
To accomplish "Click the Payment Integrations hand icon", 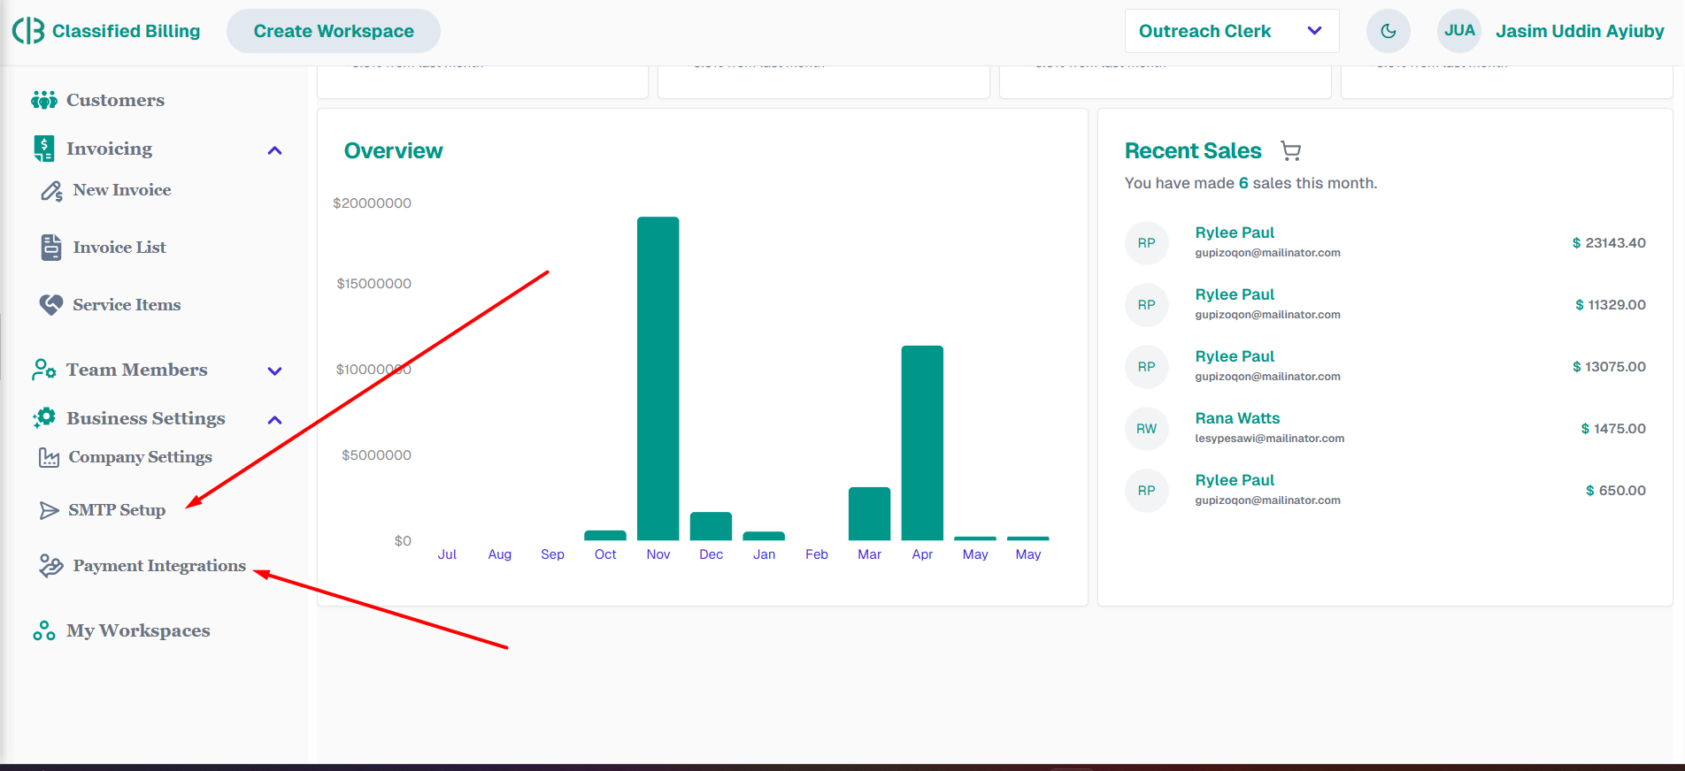I will point(51,566).
